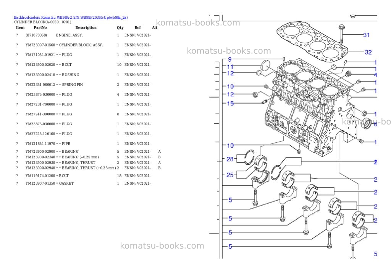
Task: Click diagram callout number 15
Action: [230, 103]
